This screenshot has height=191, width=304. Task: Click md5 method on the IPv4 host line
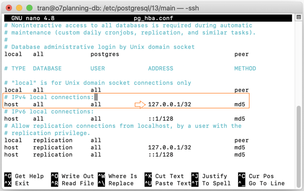(240, 105)
